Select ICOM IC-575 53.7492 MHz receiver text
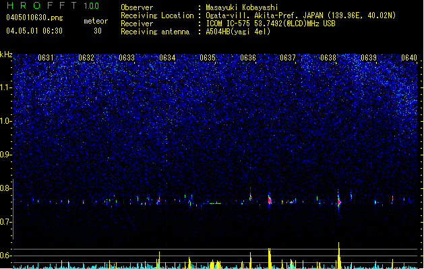The image size is (424, 269). (270, 24)
